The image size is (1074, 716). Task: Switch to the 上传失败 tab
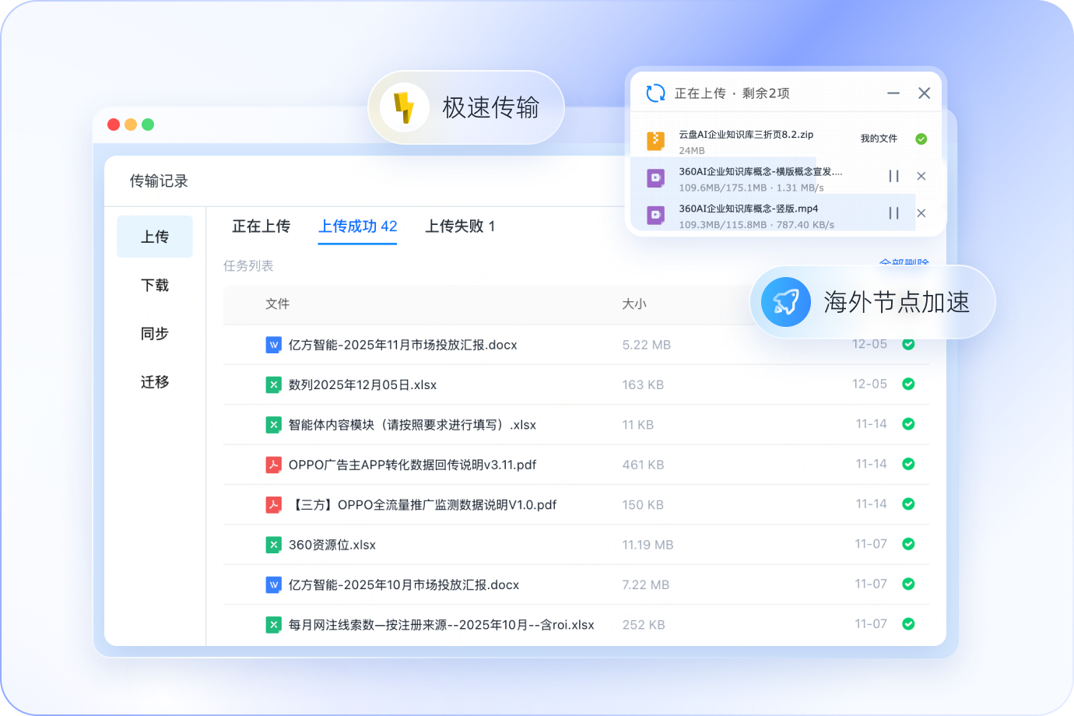click(x=459, y=226)
